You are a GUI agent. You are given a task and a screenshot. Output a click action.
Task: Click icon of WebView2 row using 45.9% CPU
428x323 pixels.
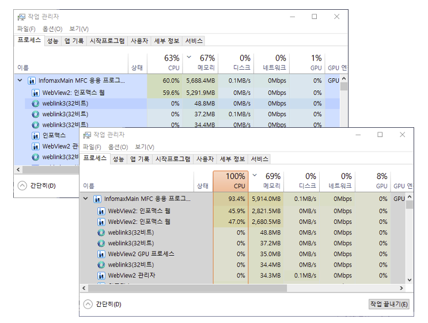[x=101, y=211]
